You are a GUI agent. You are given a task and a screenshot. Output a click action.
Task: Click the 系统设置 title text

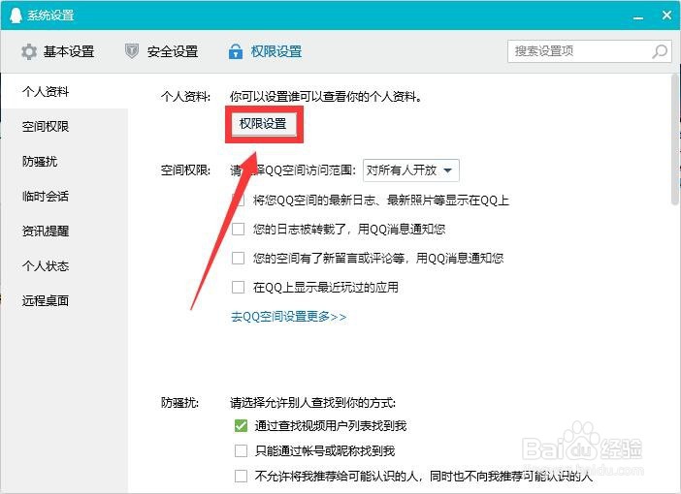click(50, 15)
